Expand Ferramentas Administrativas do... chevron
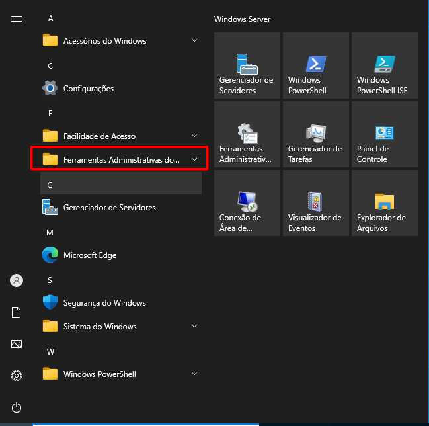The width and height of the screenshot is (429, 426). 194,159
